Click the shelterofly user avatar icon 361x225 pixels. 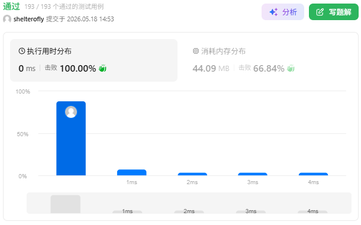coord(7,19)
